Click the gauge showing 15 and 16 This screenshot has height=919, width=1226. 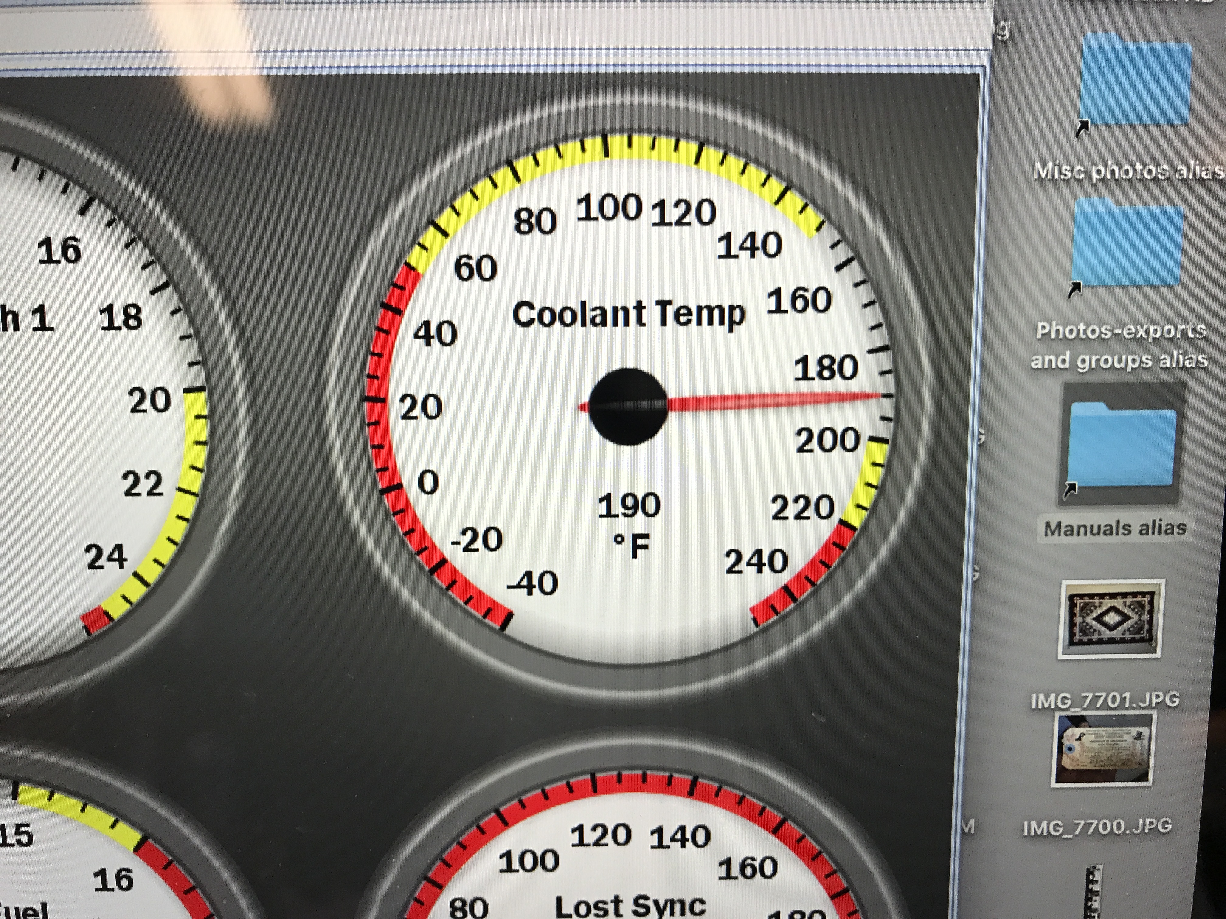click(x=83, y=864)
